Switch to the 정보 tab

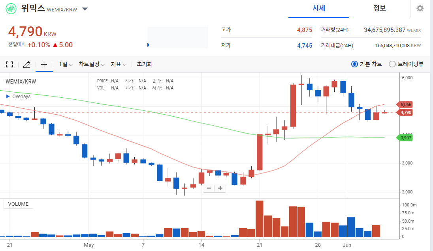tap(379, 8)
